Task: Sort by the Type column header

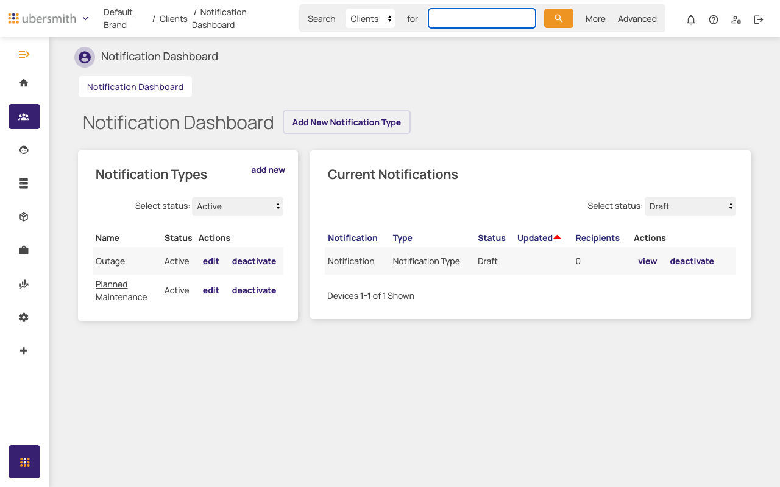Action: click(403, 238)
